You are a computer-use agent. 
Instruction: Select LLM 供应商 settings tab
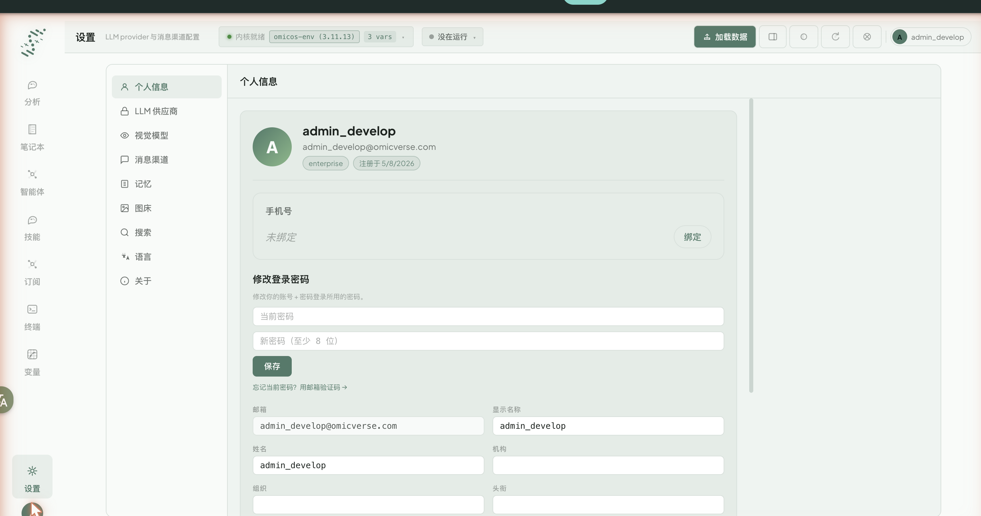166,111
